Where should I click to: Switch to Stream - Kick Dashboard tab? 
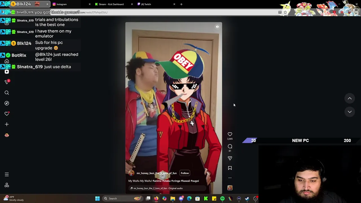click(x=114, y=4)
